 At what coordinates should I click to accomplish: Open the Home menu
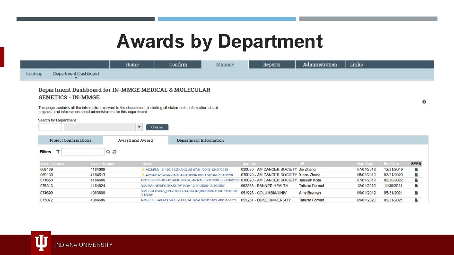pos(132,65)
